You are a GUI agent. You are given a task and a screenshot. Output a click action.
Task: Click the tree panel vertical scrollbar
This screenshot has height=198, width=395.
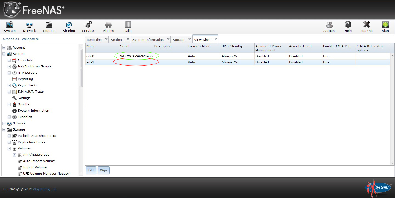[x=81, y=68]
